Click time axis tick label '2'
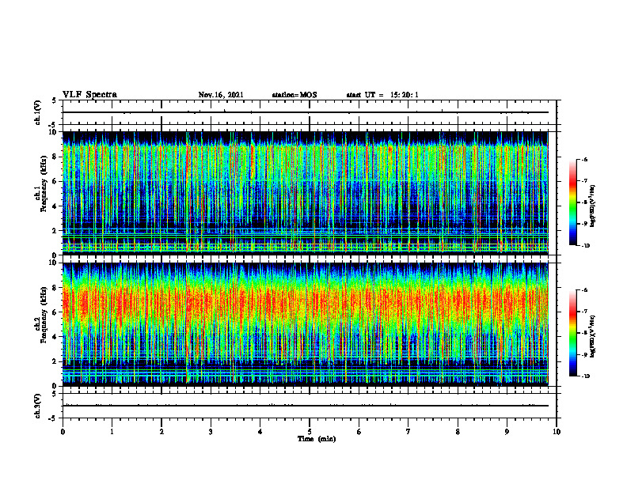The width and height of the screenshot is (627, 484). [x=161, y=432]
